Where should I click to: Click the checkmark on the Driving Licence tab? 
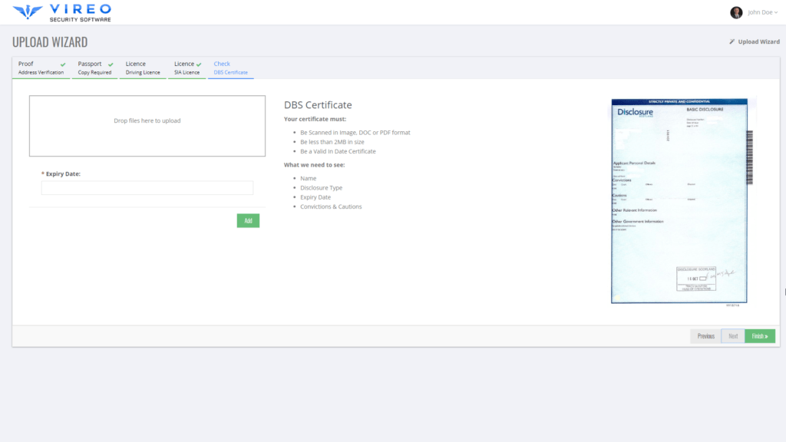click(163, 64)
